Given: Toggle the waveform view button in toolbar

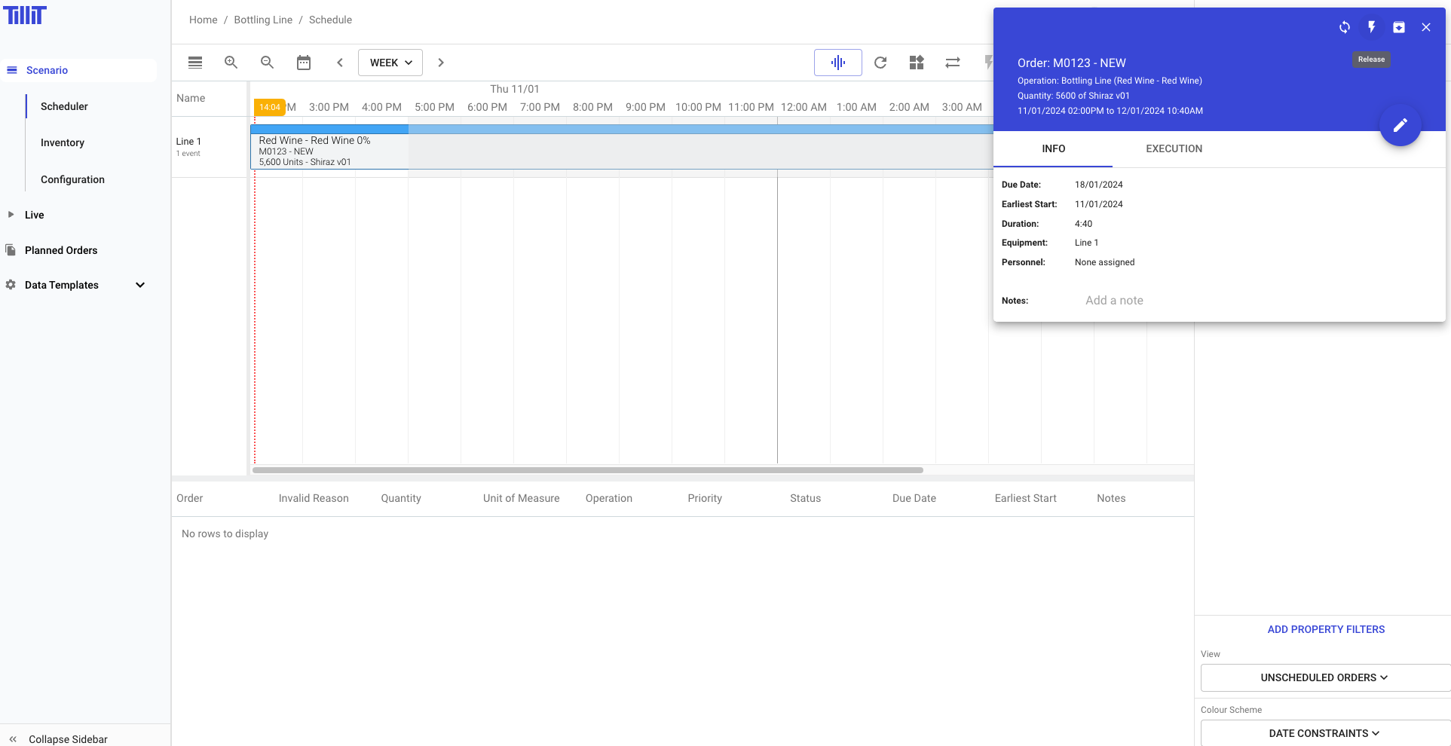Looking at the screenshot, I should pyautogui.click(x=837, y=63).
